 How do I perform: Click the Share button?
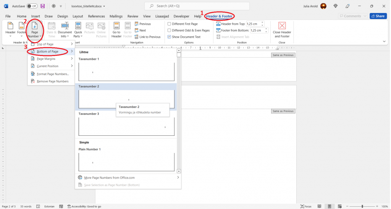click(378, 16)
